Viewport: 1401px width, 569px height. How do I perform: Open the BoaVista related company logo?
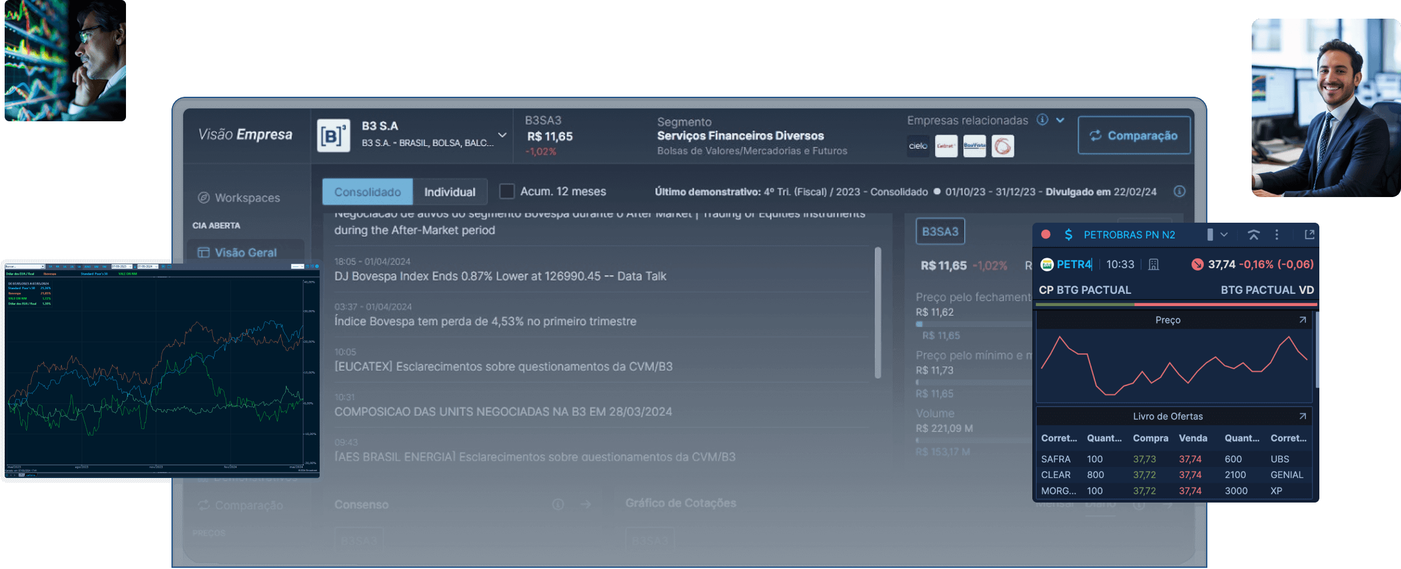(x=974, y=146)
